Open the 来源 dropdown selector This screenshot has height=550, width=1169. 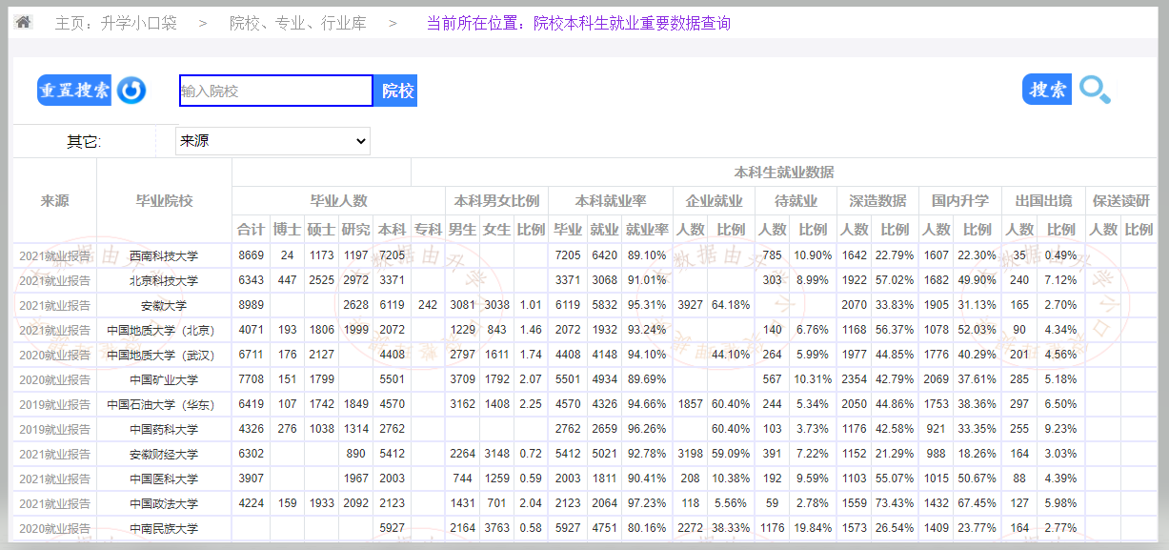tap(272, 141)
